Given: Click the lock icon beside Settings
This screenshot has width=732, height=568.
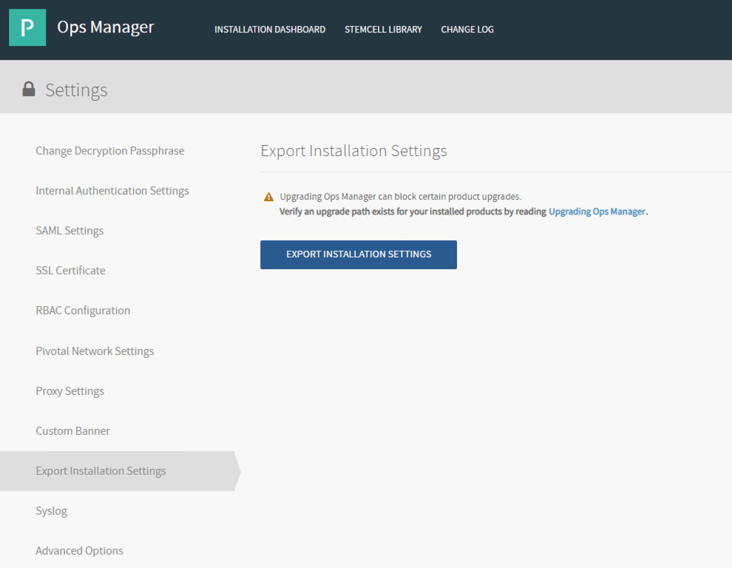Looking at the screenshot, I should point(29,89).
